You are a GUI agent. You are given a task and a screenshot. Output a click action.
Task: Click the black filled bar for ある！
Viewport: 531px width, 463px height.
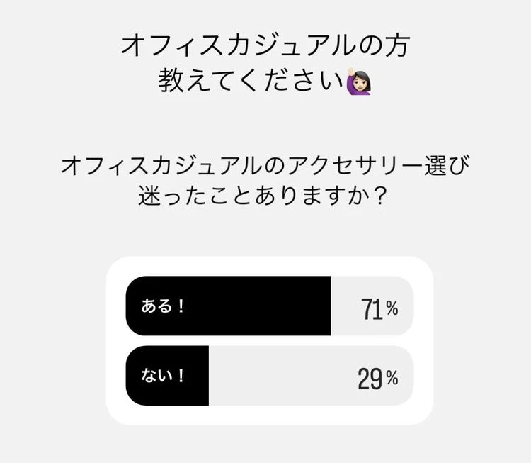tap(228, 306)
